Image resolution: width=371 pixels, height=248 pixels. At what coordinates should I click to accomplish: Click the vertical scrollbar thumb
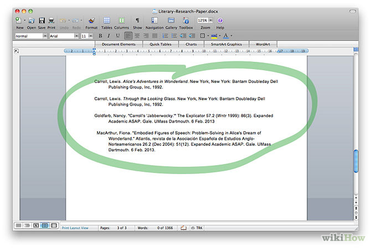(x=356, y=162)
